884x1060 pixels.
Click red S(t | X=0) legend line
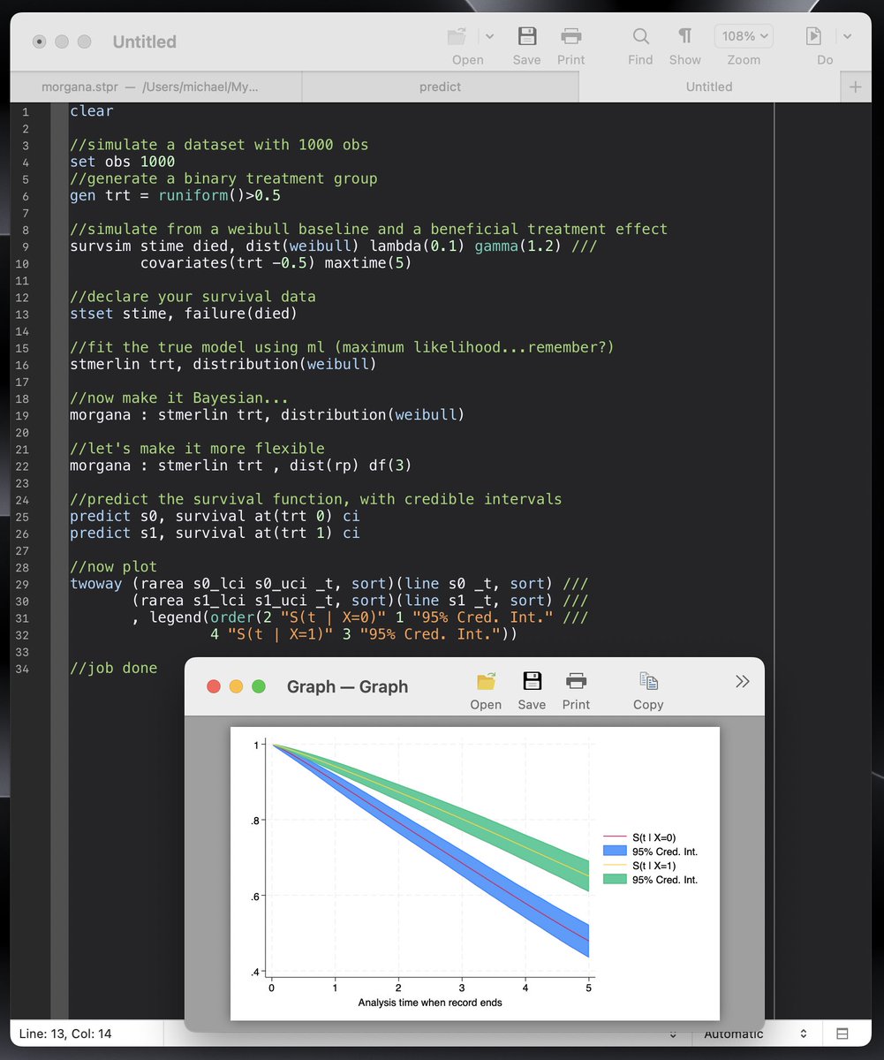click(x=615, y=836)
